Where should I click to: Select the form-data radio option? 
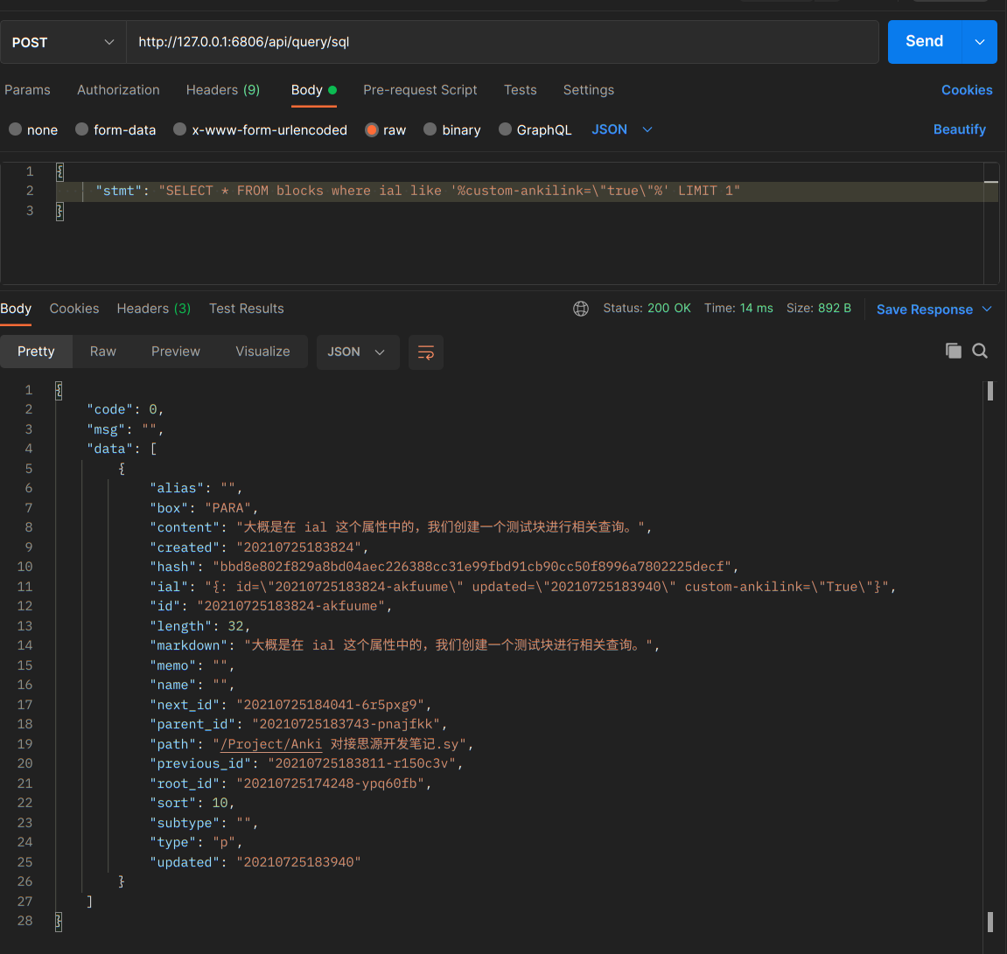point(82,129)
